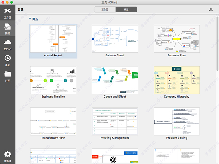219x164 pixels.
Task: Click the Manufactory Flow label text
Action: click(53, 138)
